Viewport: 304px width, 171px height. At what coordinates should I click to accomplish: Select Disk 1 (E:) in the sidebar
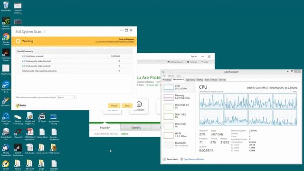coord(179,116)
